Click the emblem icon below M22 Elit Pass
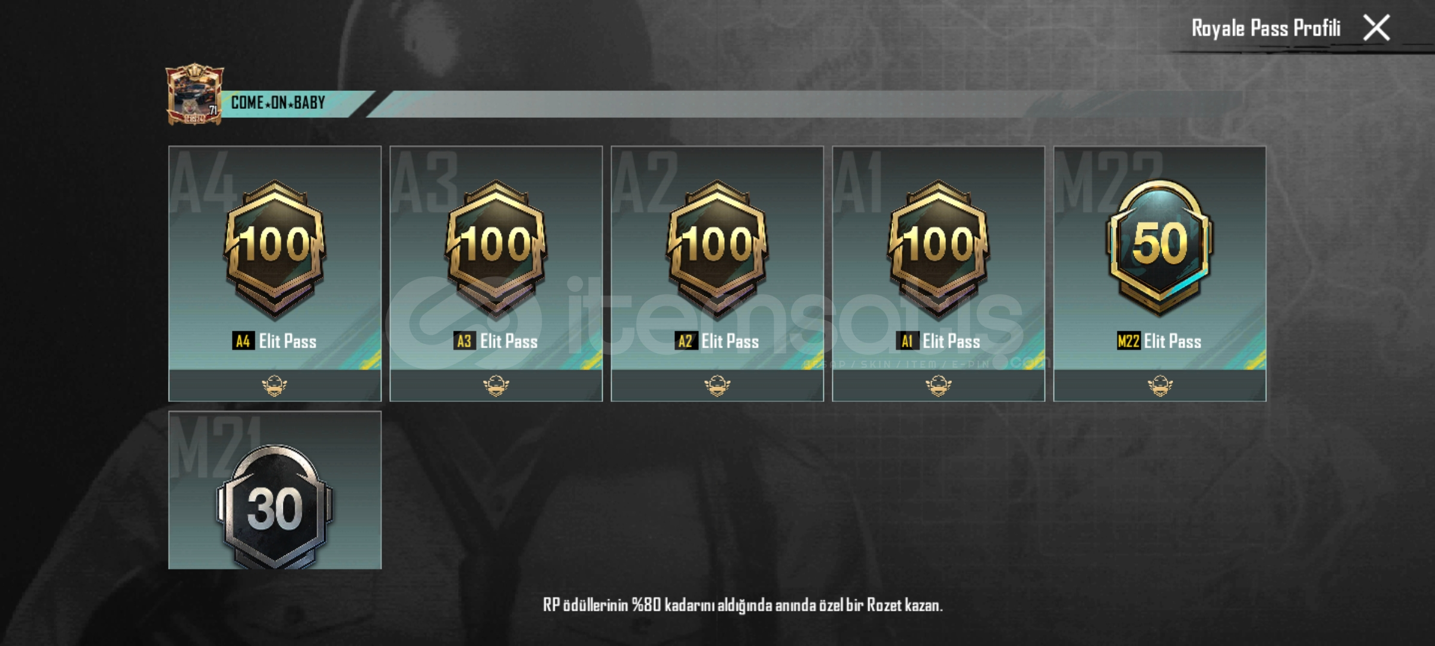The image size is (1435, 646). point(1159,386)
